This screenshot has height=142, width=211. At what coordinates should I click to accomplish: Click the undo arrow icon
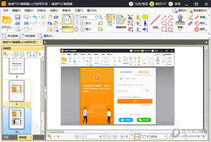pos(35,17)
